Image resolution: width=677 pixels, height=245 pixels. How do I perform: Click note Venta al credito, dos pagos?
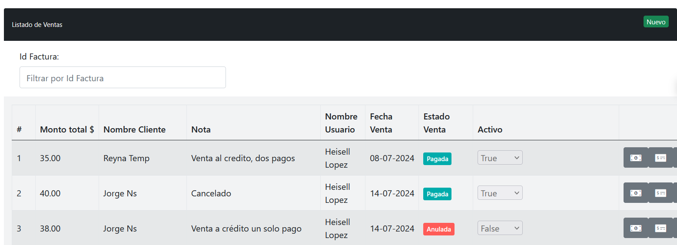243,158
